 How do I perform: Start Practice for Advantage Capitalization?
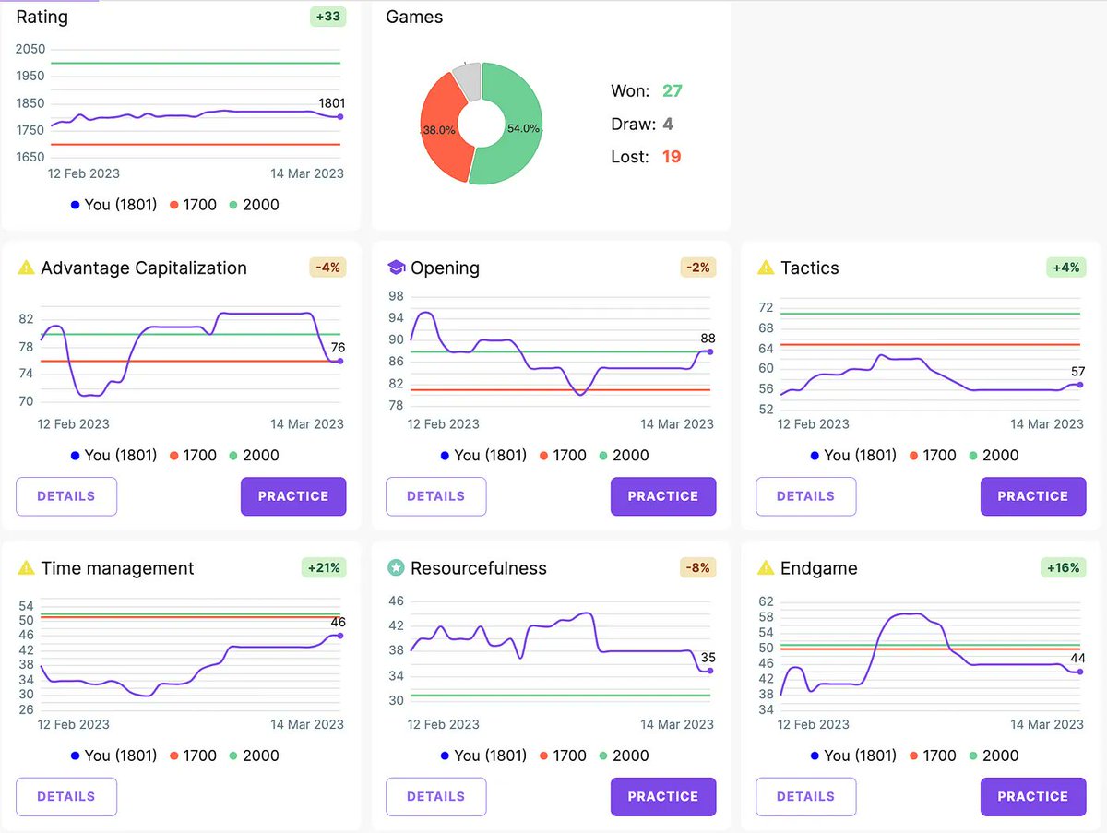[x=293, y=496]
